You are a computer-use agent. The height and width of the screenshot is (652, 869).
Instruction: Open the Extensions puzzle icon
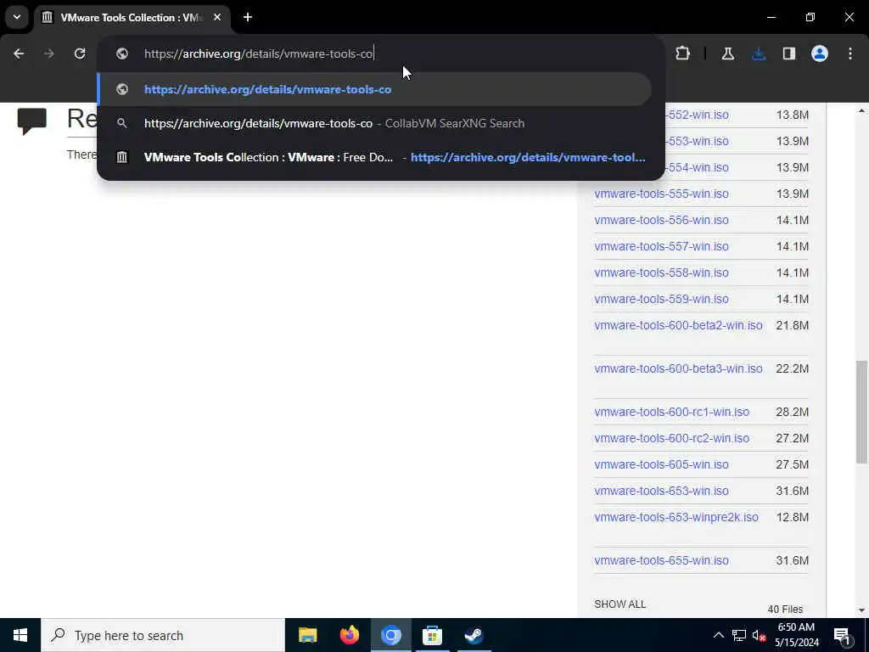click(x=683, y=53)
